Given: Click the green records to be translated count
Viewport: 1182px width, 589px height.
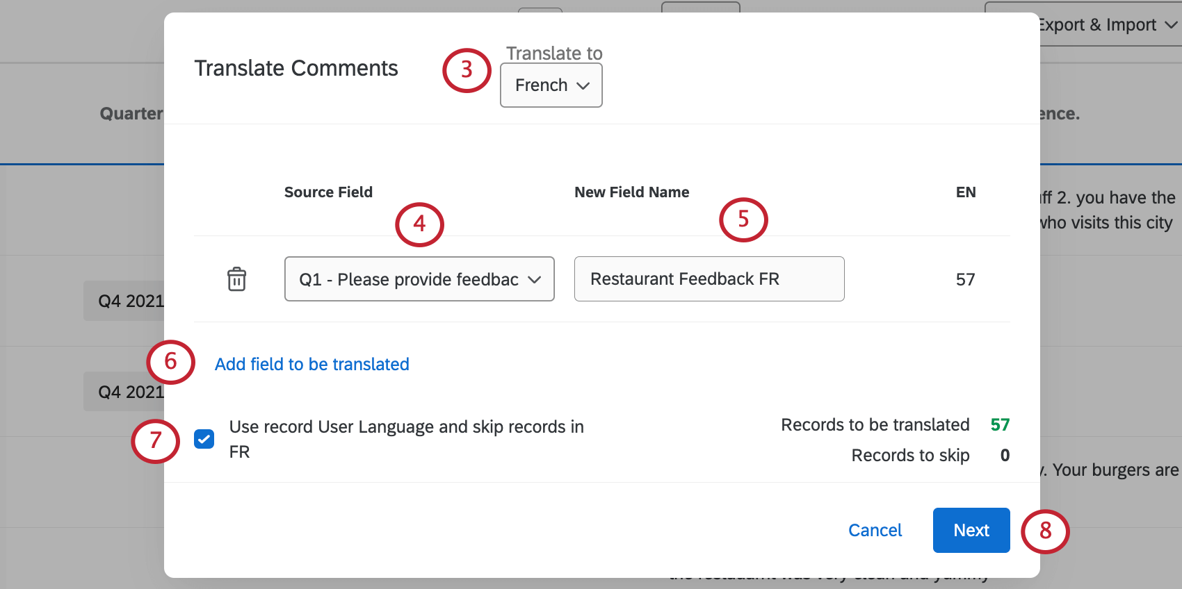Looking at the screenshot, I should [x=1000, y=425].
